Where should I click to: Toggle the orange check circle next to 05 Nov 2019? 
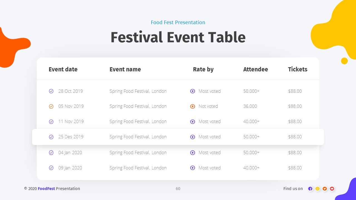(51, 106)
